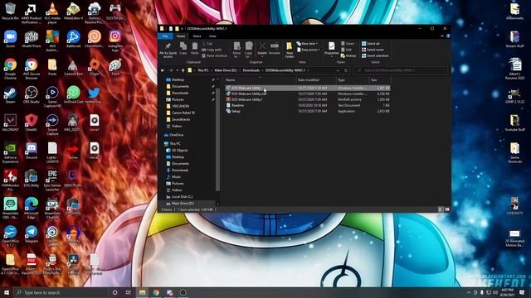531x298 pixels.
Task: Click the Paste ribbon button
Action: point(195,48)
